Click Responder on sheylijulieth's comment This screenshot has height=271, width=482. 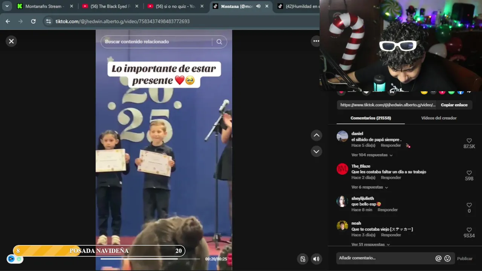coord(387,210)
